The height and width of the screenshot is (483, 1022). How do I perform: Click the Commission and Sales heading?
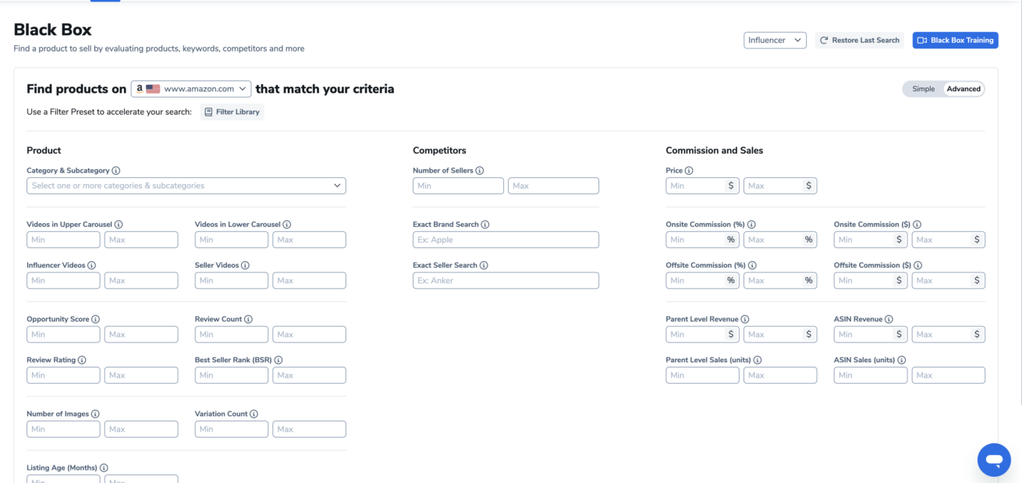point(714,151)
